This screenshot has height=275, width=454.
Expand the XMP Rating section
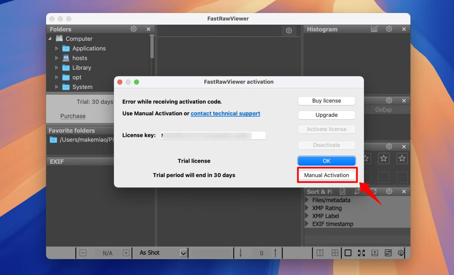coord(306,208)
